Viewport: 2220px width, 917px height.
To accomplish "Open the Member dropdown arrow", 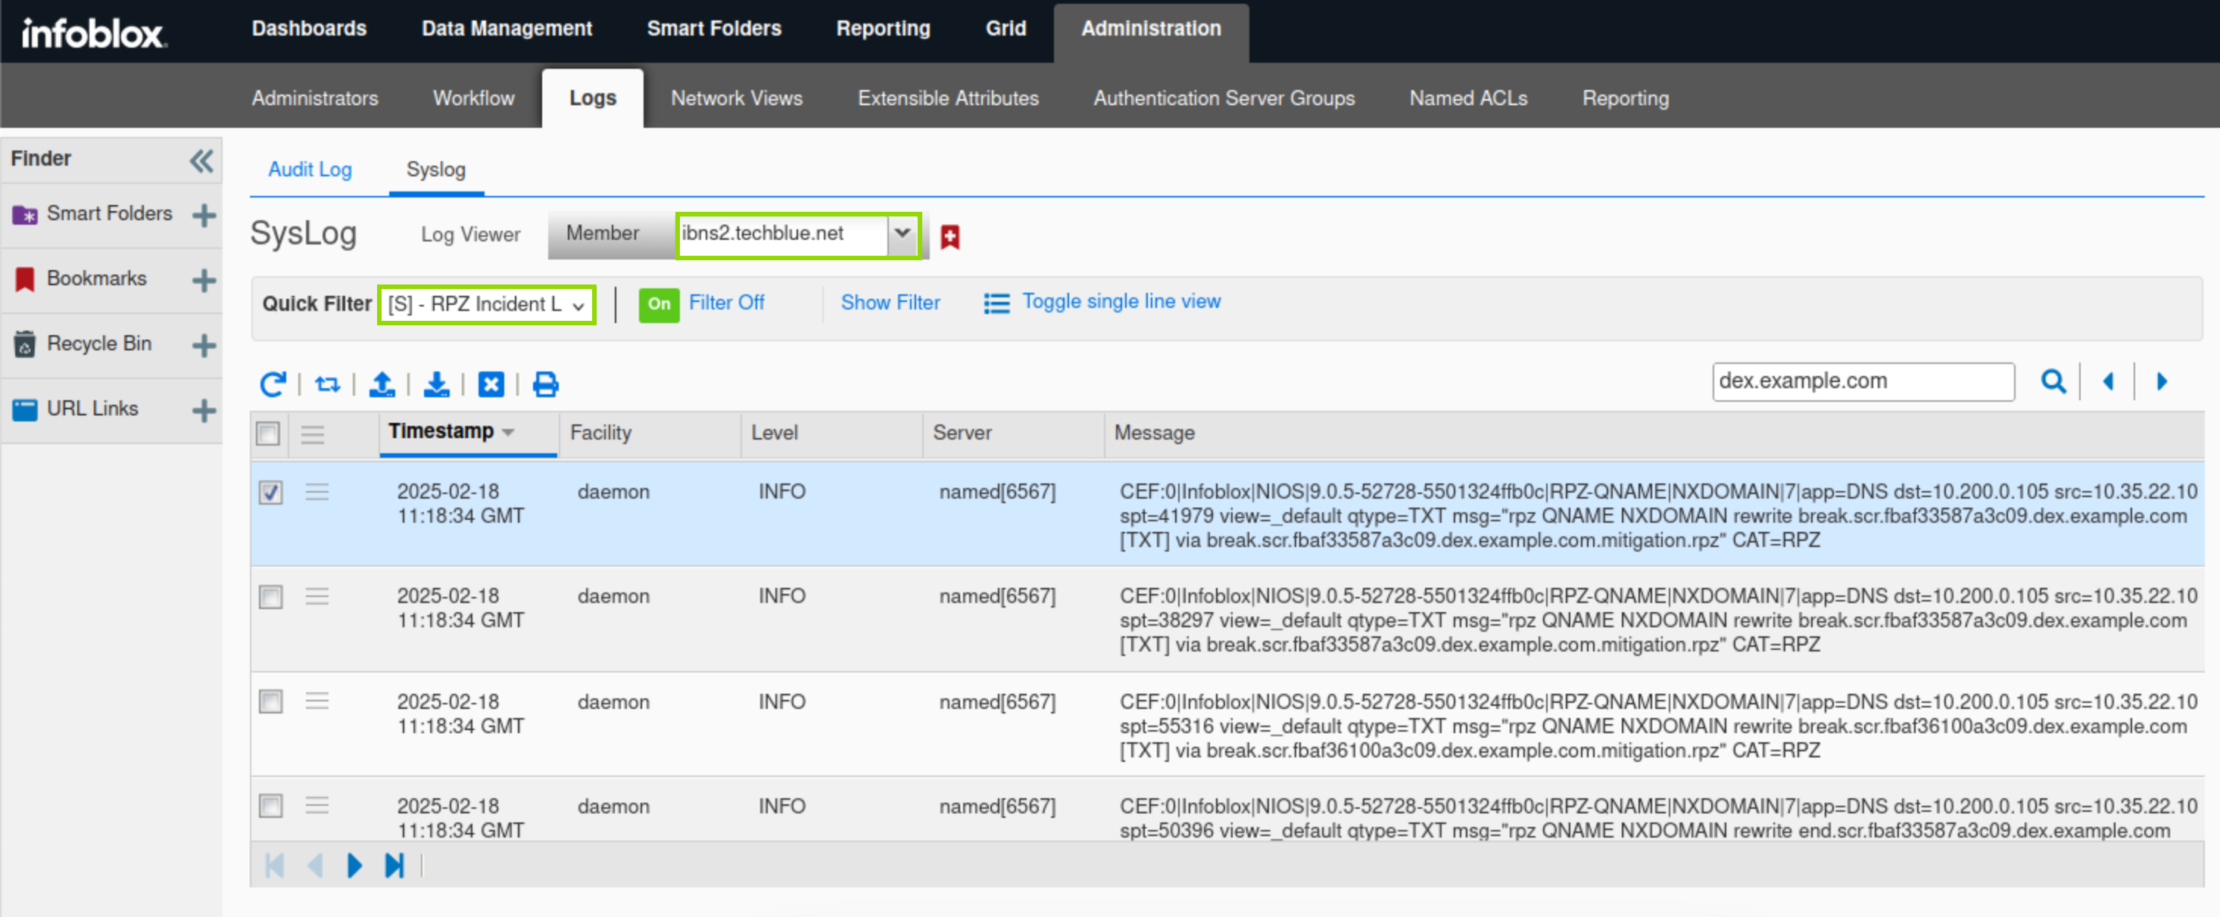I will pos(903,233).
